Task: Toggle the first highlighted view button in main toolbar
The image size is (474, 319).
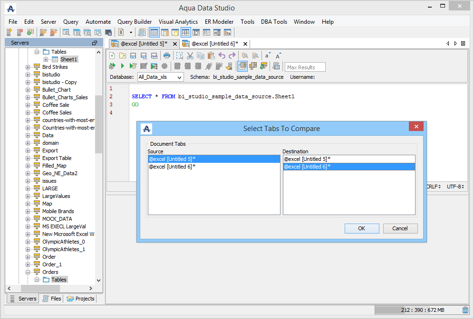Action: tap(154, 32)
